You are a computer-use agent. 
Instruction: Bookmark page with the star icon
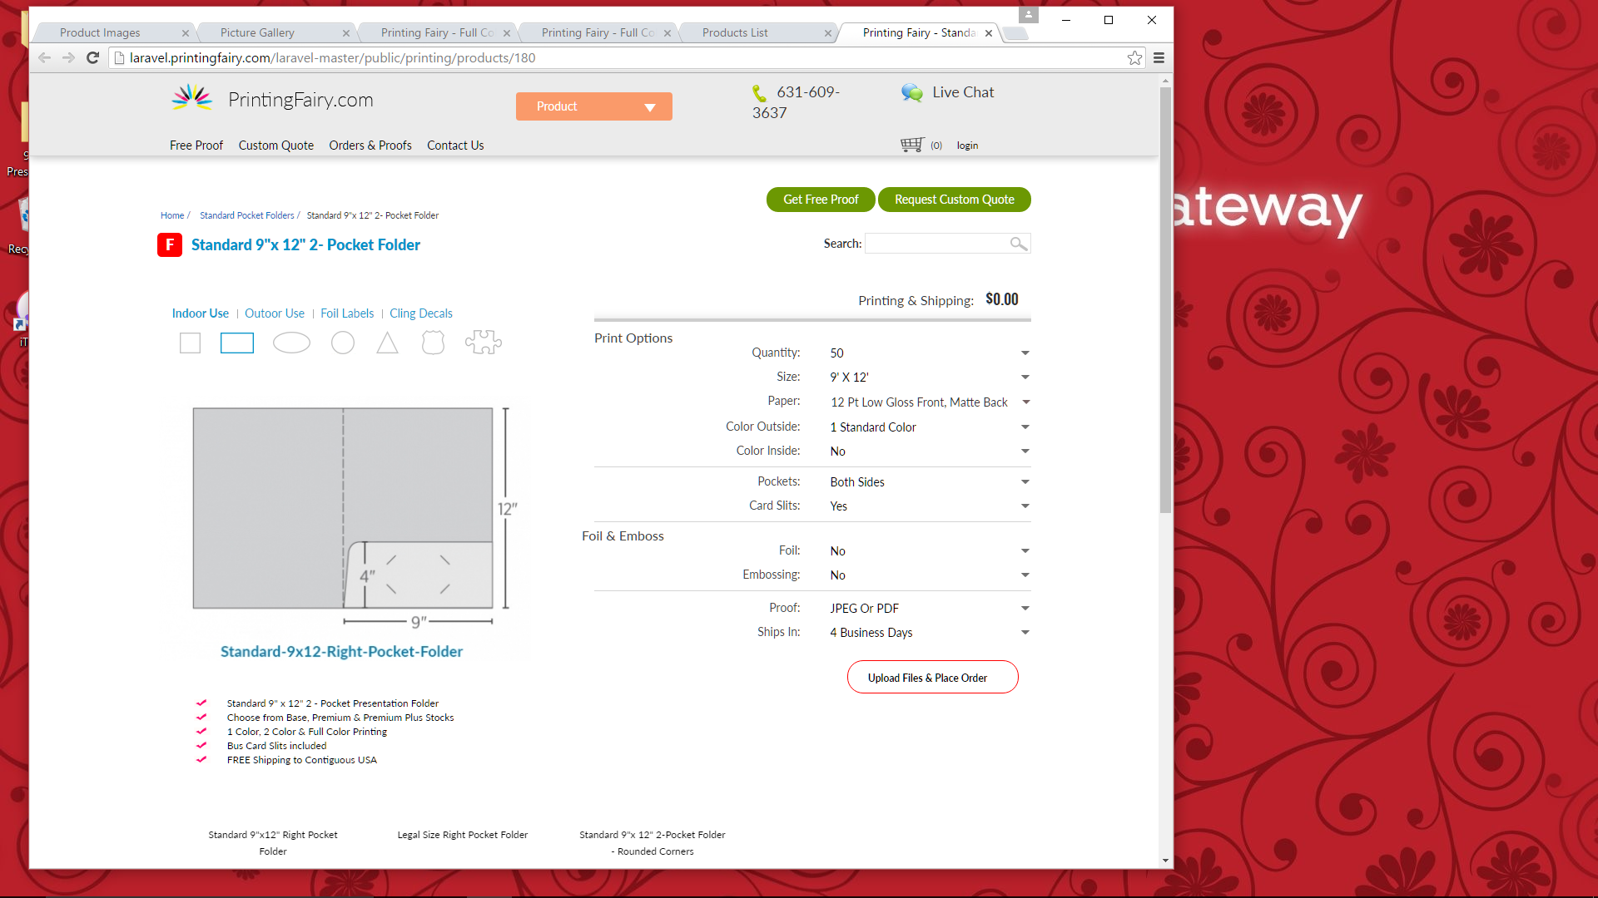tap(1134, 58)
